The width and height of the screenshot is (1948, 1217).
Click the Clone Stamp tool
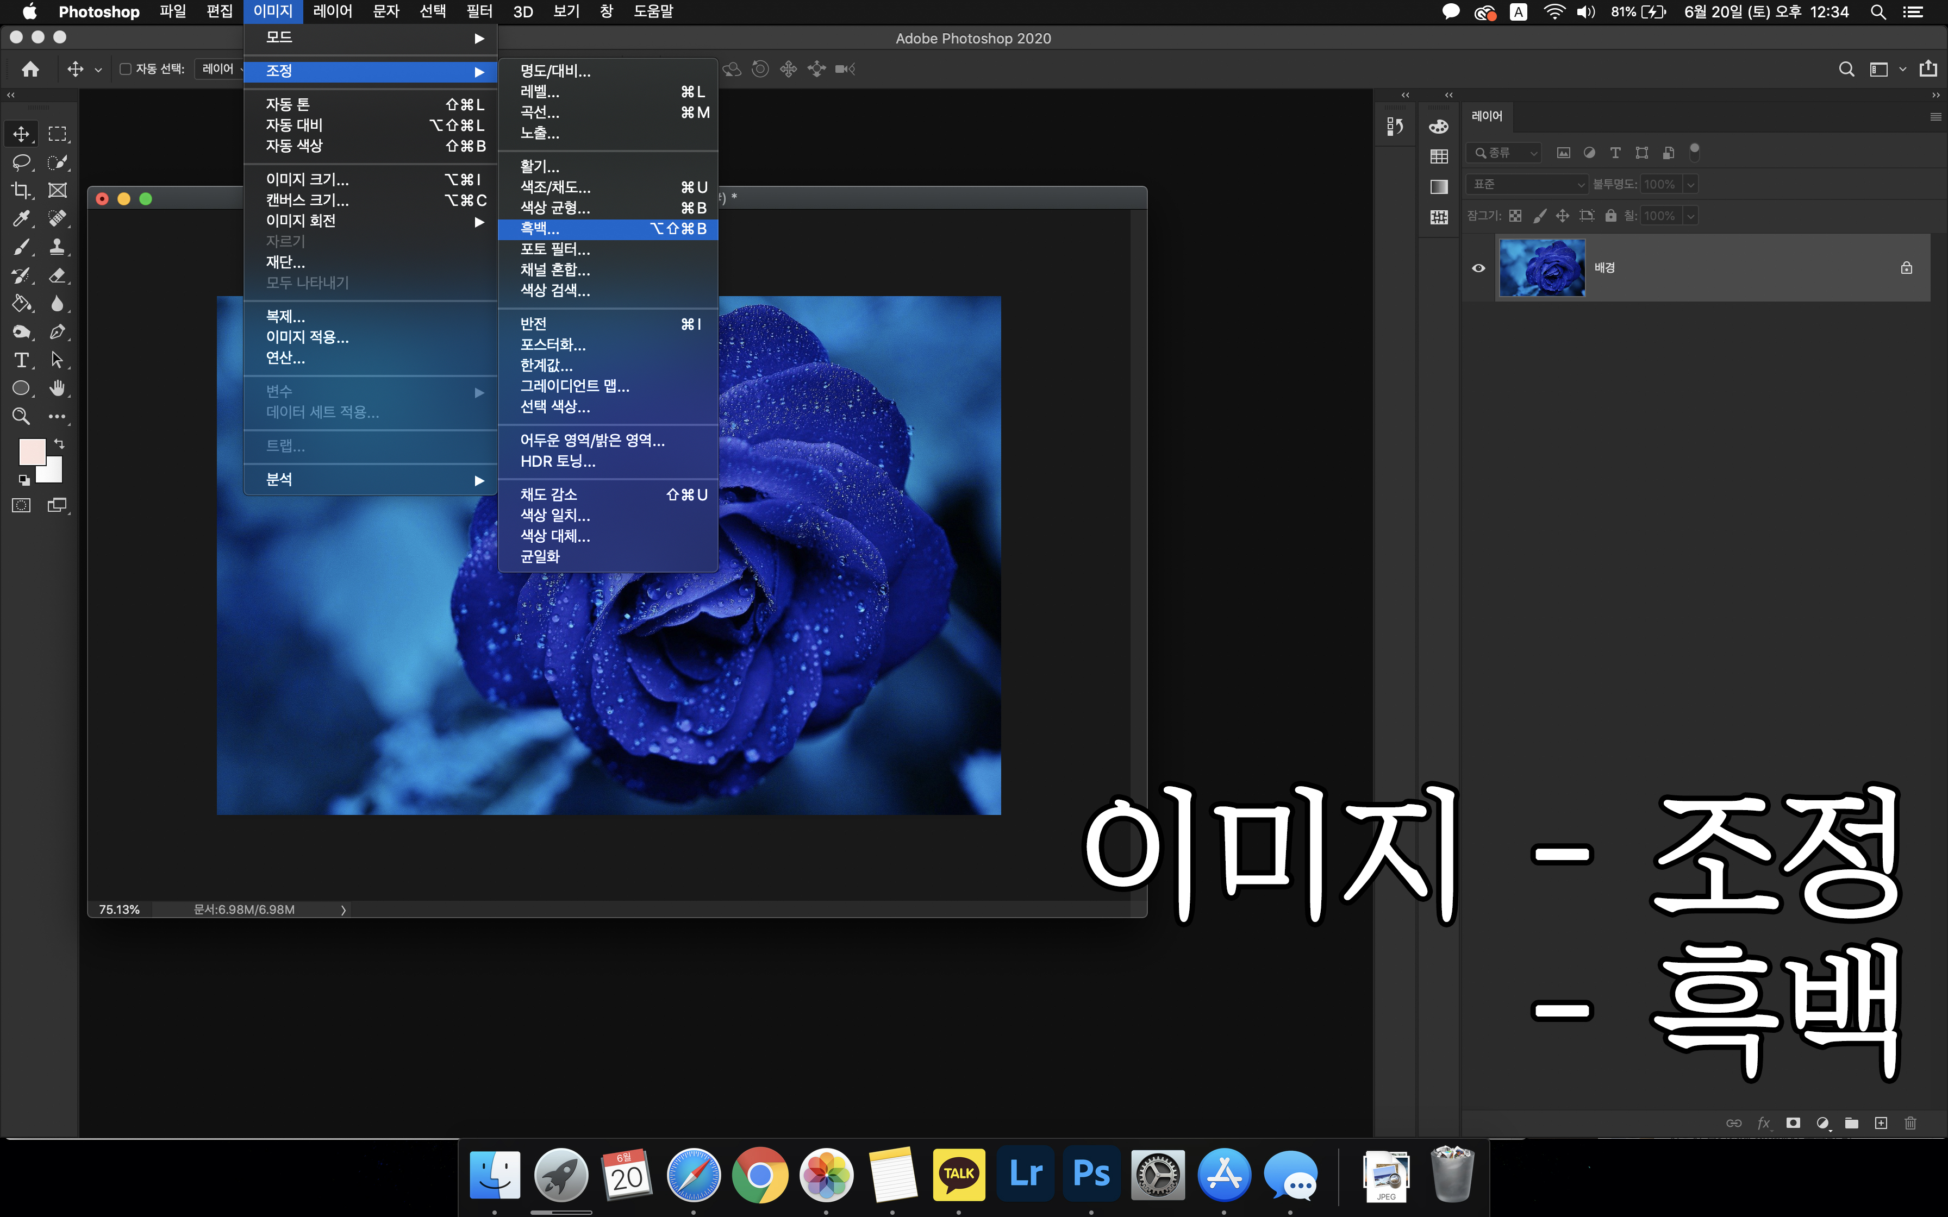57,247
